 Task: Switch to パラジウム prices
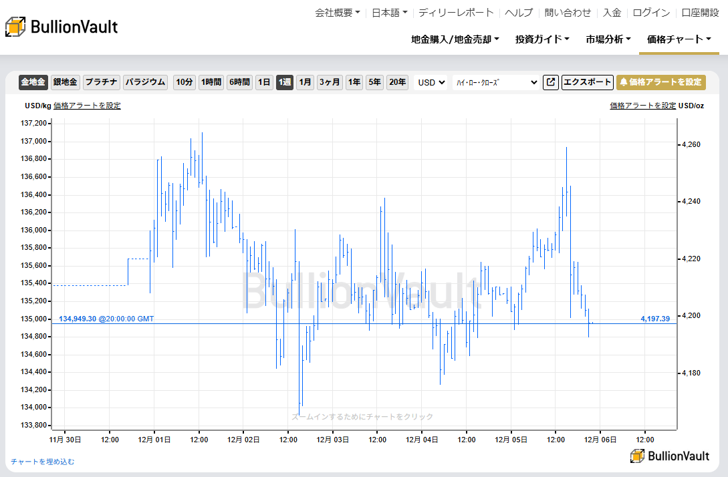click(x=145, y=82)
